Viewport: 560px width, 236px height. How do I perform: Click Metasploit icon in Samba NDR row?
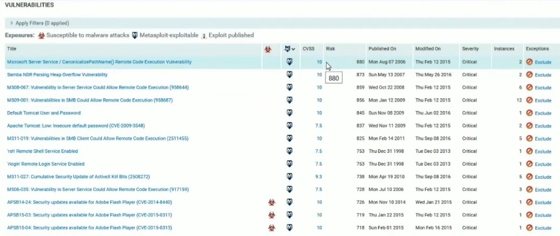click(x=290, y=75)
